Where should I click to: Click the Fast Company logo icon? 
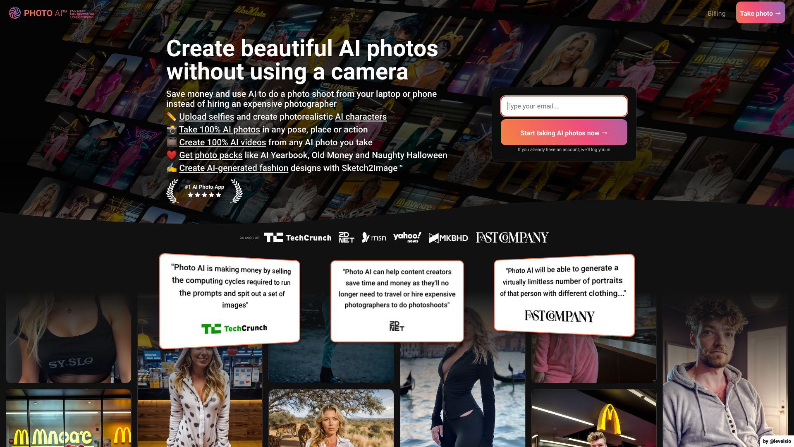512,237
